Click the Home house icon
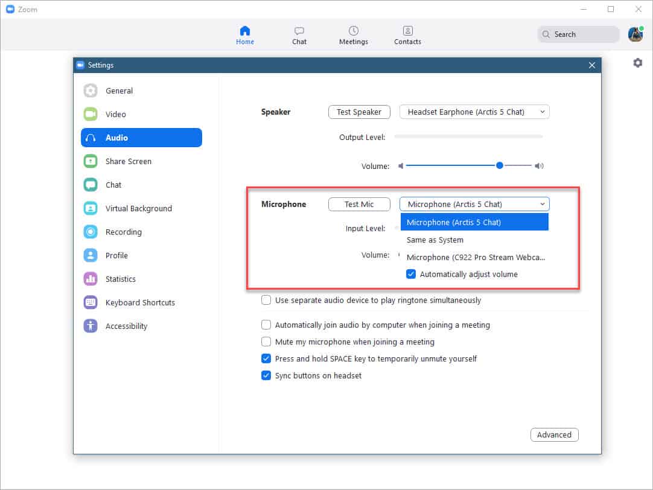The height and width of the screenshot is (490, 653). click(245, 30)
